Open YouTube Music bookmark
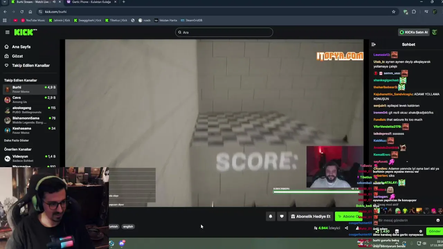This screenshot has height=249, width=443. (33, 20)
